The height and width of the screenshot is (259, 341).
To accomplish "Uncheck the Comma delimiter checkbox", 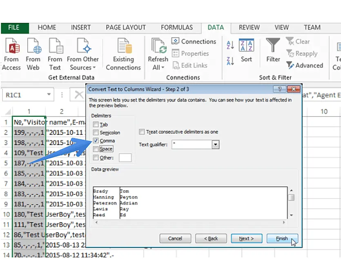I will (96, 141).
